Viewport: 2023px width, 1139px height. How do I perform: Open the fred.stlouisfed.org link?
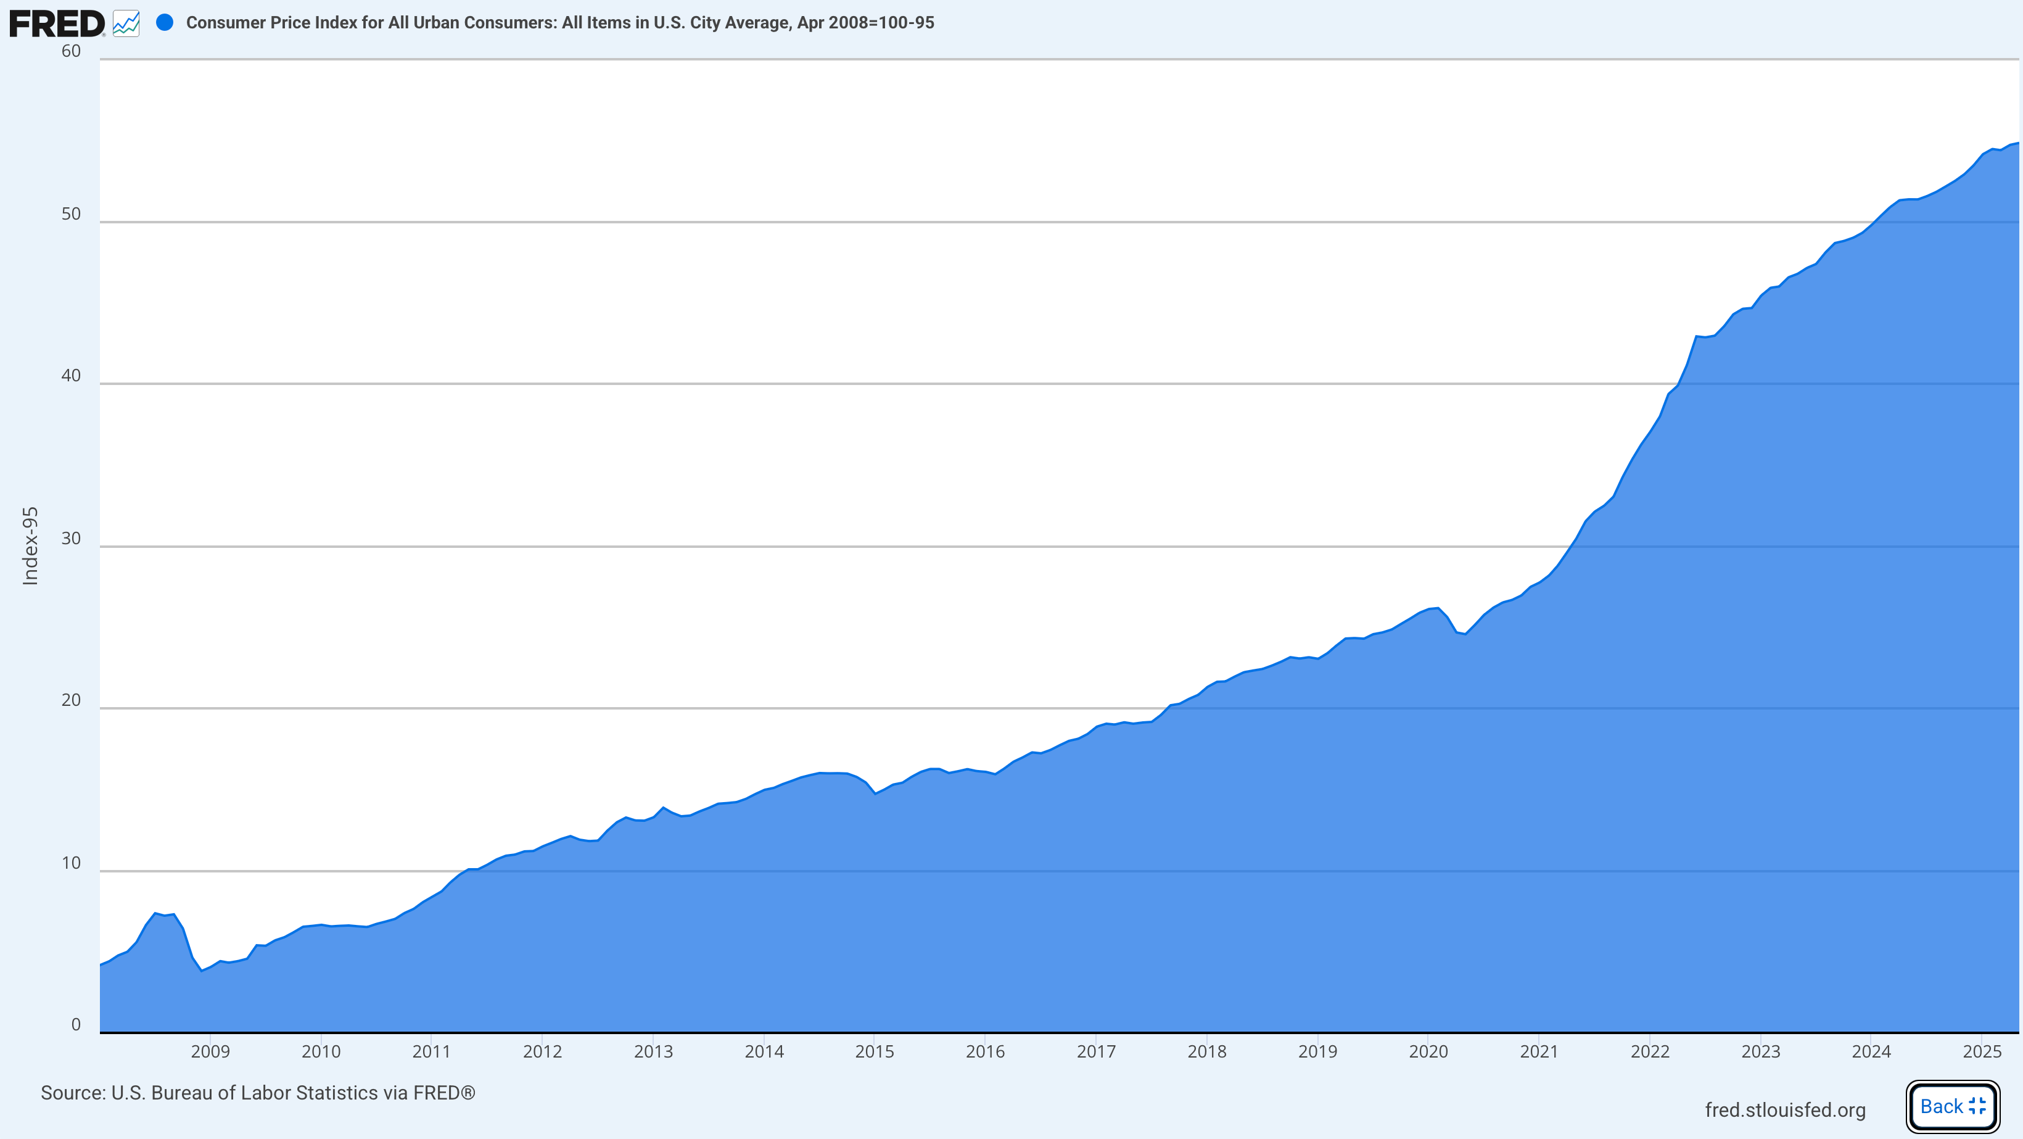(x=1784, y=1109)
